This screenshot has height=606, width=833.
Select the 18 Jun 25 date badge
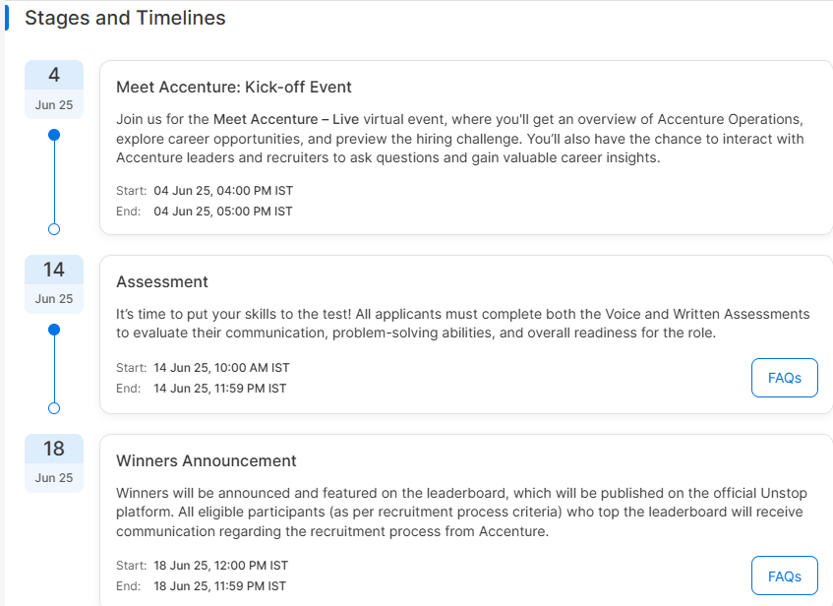[54, 463]
